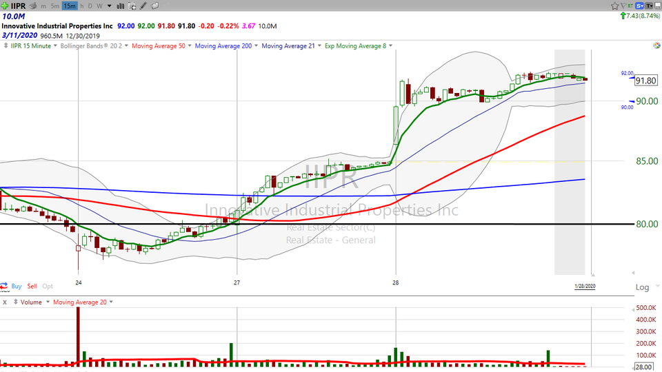Click the 12/30/2019 date text

click(x=82, y=36)
